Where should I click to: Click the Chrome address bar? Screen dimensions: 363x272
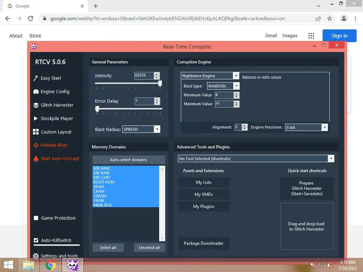tap(167, 18)
